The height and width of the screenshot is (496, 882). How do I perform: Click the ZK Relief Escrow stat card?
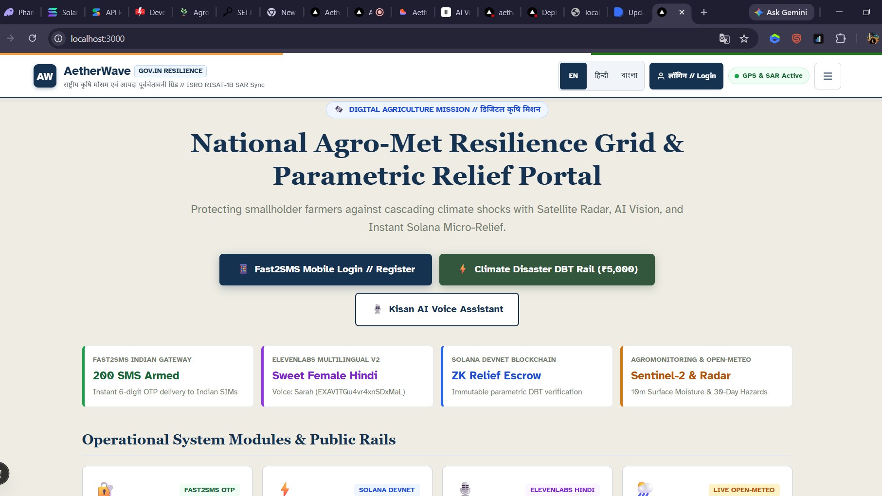(527, 376)
